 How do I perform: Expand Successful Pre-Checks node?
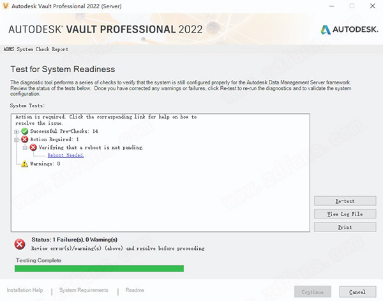[17, 132]
